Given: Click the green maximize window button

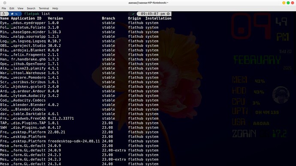Looking at the screenshot, I should tap(288, 3).
